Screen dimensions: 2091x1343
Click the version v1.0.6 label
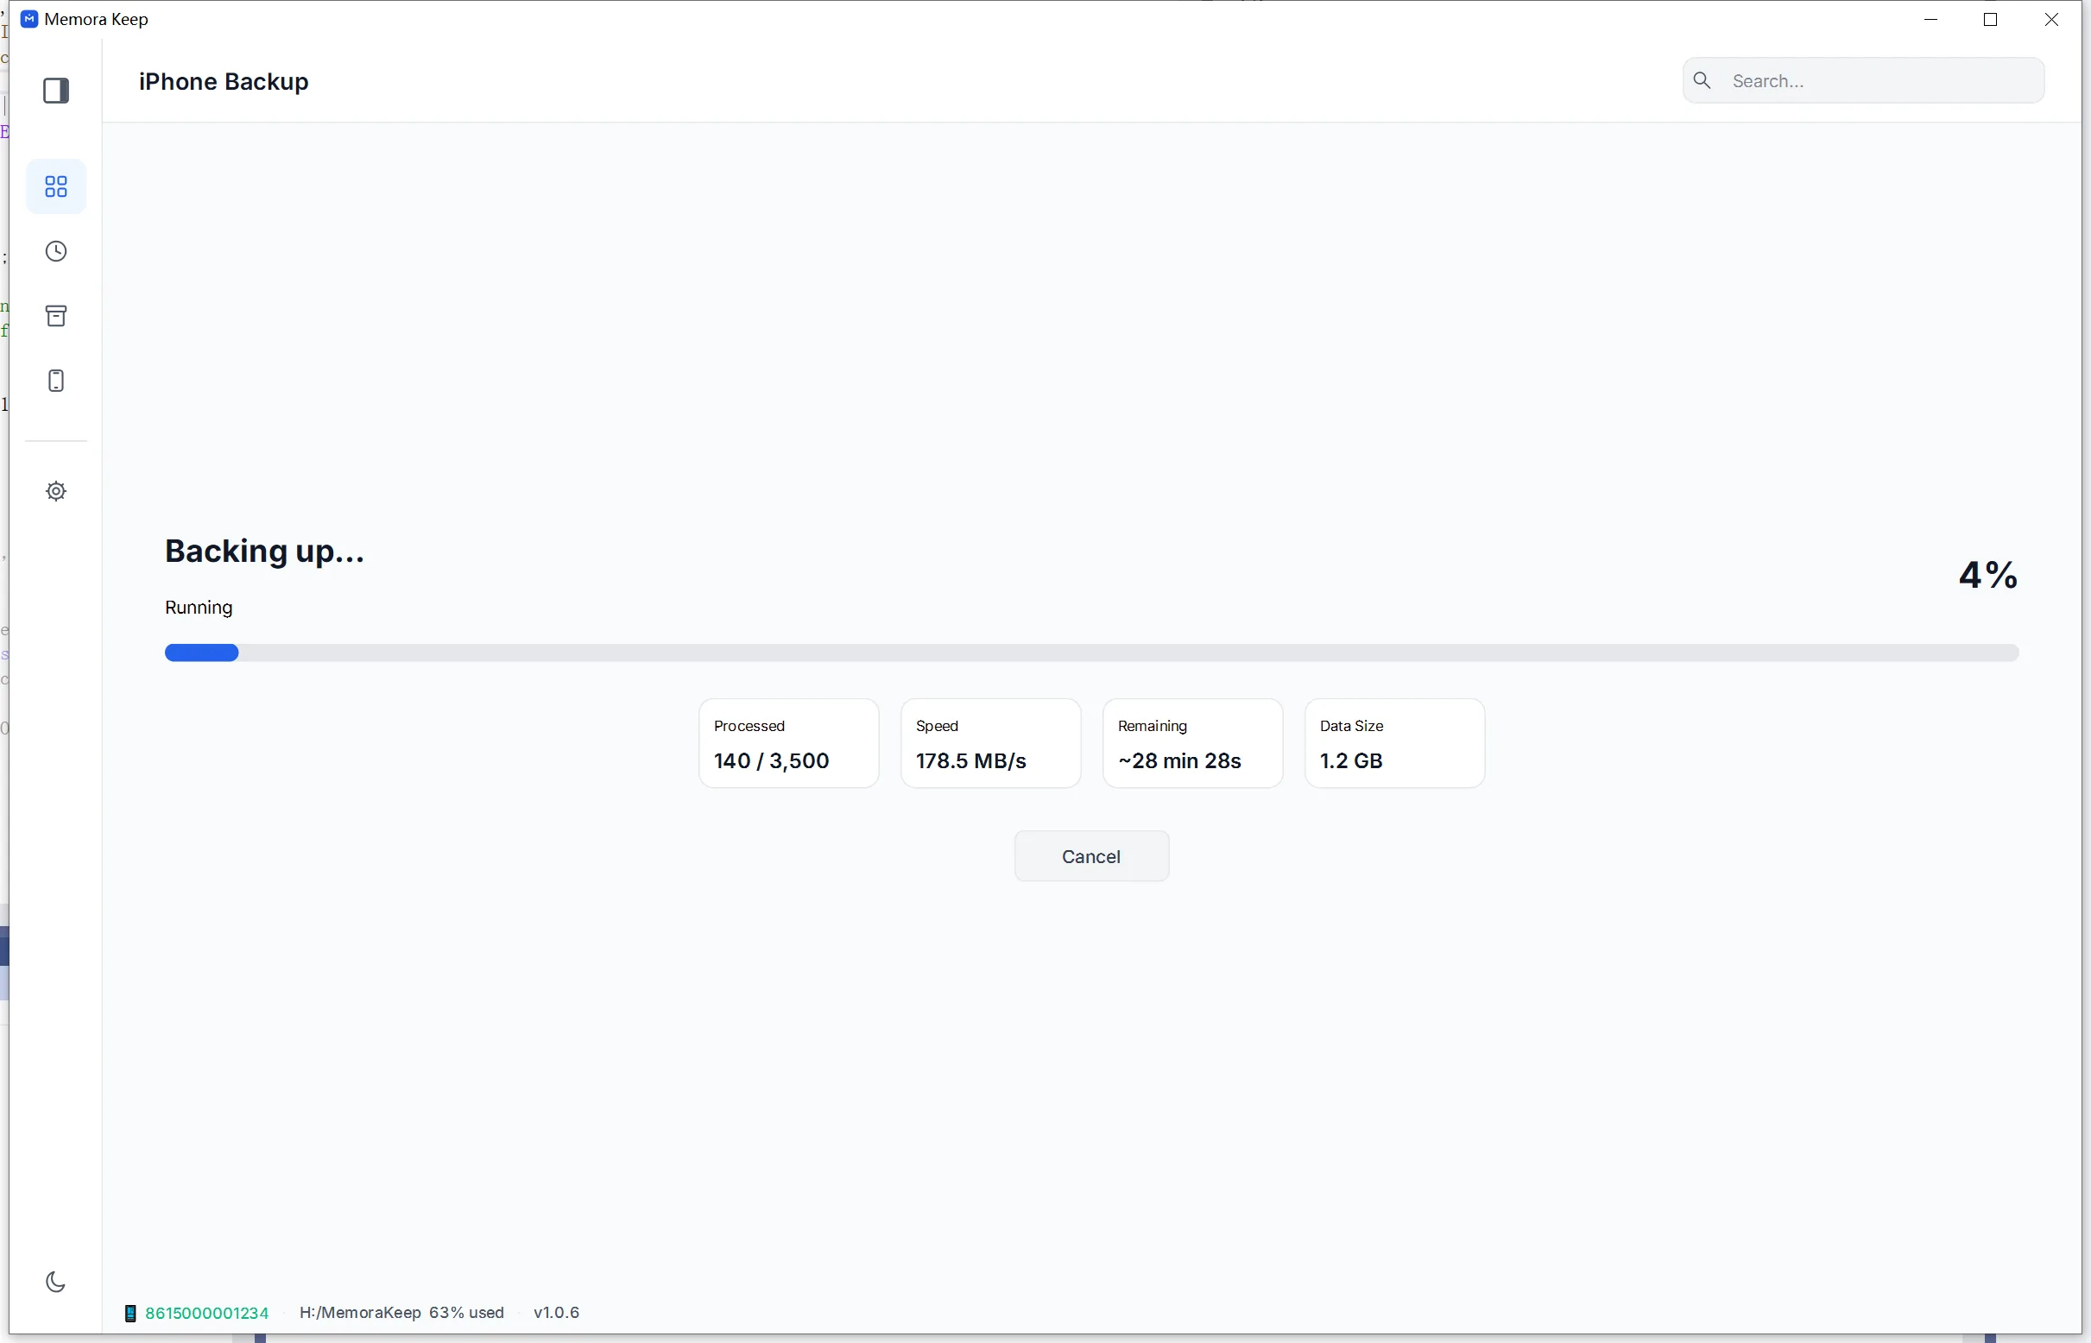(557, 1314)
